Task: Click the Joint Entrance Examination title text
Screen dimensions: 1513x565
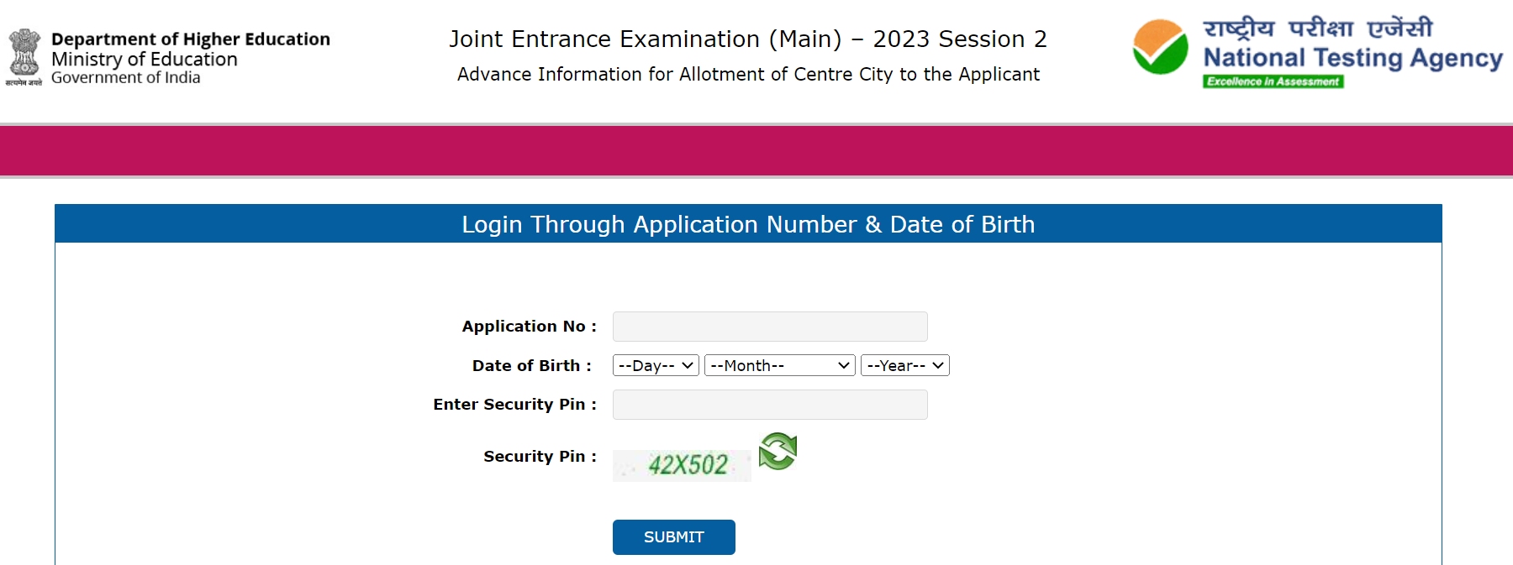Action: [x=748, y=39]
